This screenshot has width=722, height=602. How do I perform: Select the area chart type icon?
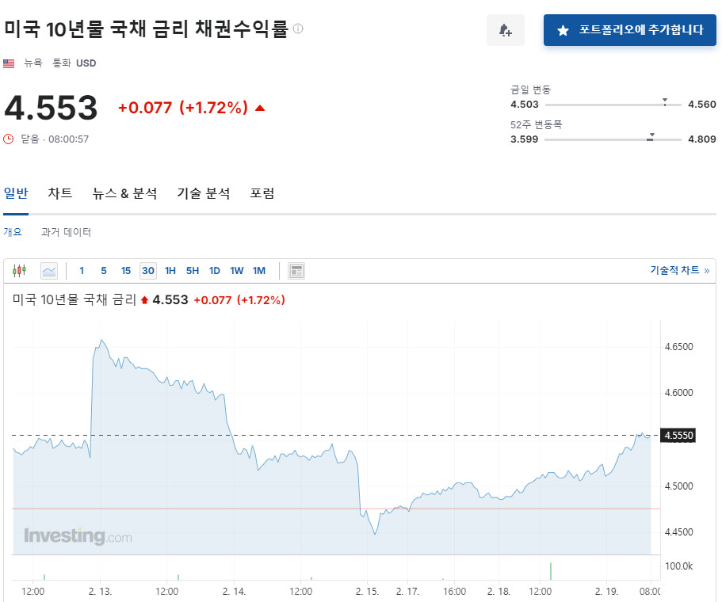coord(49,271)
